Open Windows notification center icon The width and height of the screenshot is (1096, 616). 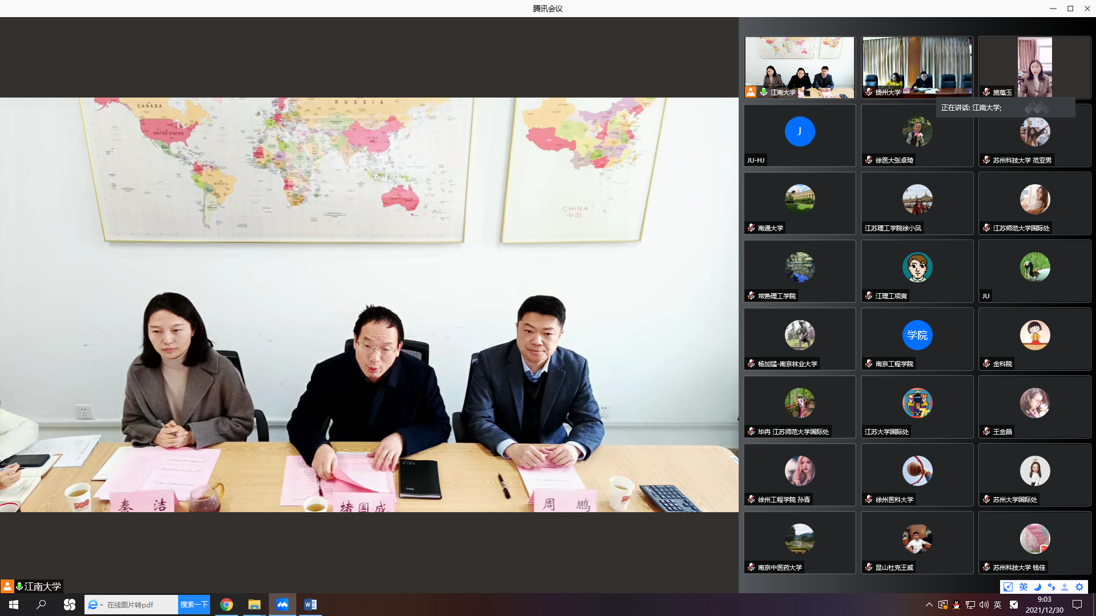point(1077,605)
